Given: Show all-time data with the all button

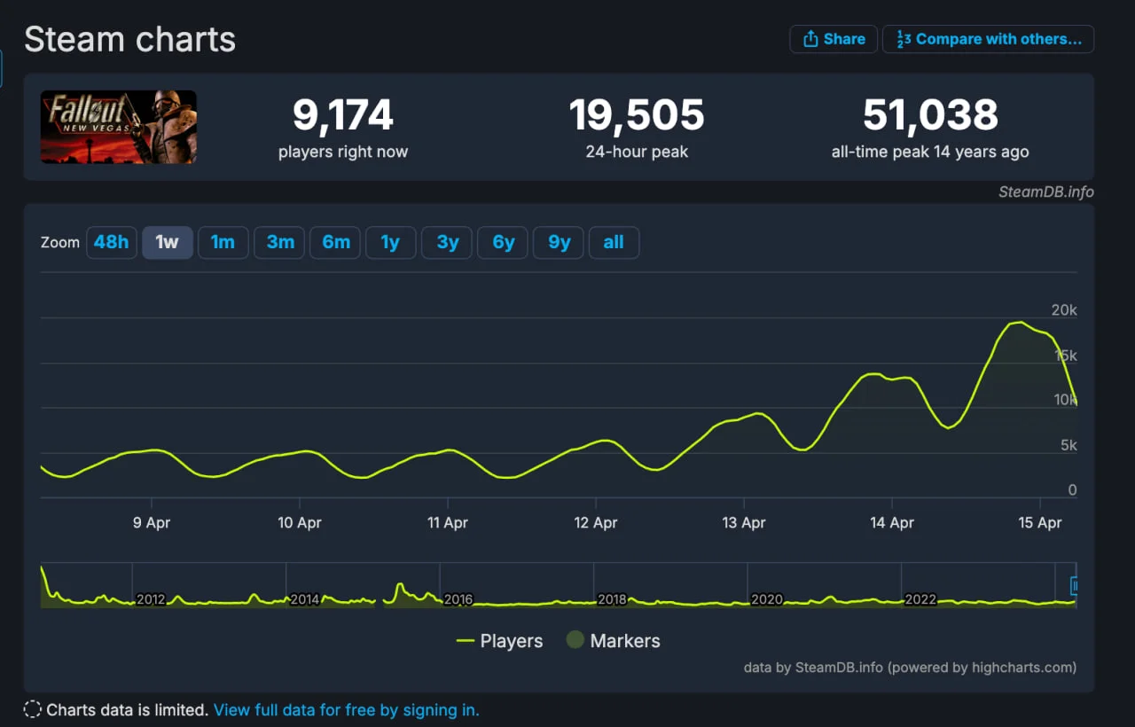Looking at the screenshot, I should pyautogui.click(x=614, y=242).
